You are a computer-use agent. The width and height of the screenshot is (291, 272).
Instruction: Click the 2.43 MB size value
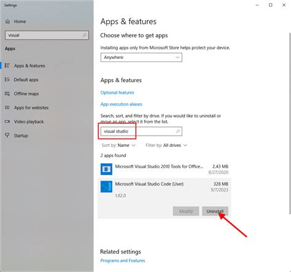coord(220,166)
